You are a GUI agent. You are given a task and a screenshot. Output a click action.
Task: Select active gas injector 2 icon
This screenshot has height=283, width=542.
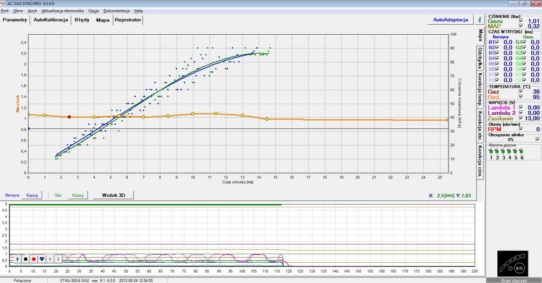[497, 152]
